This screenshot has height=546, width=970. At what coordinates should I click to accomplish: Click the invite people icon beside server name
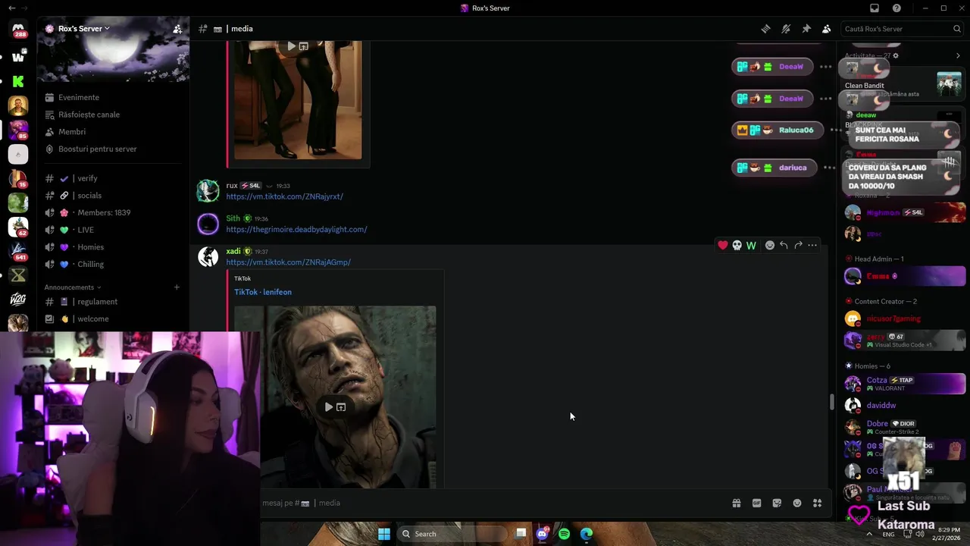177,29
